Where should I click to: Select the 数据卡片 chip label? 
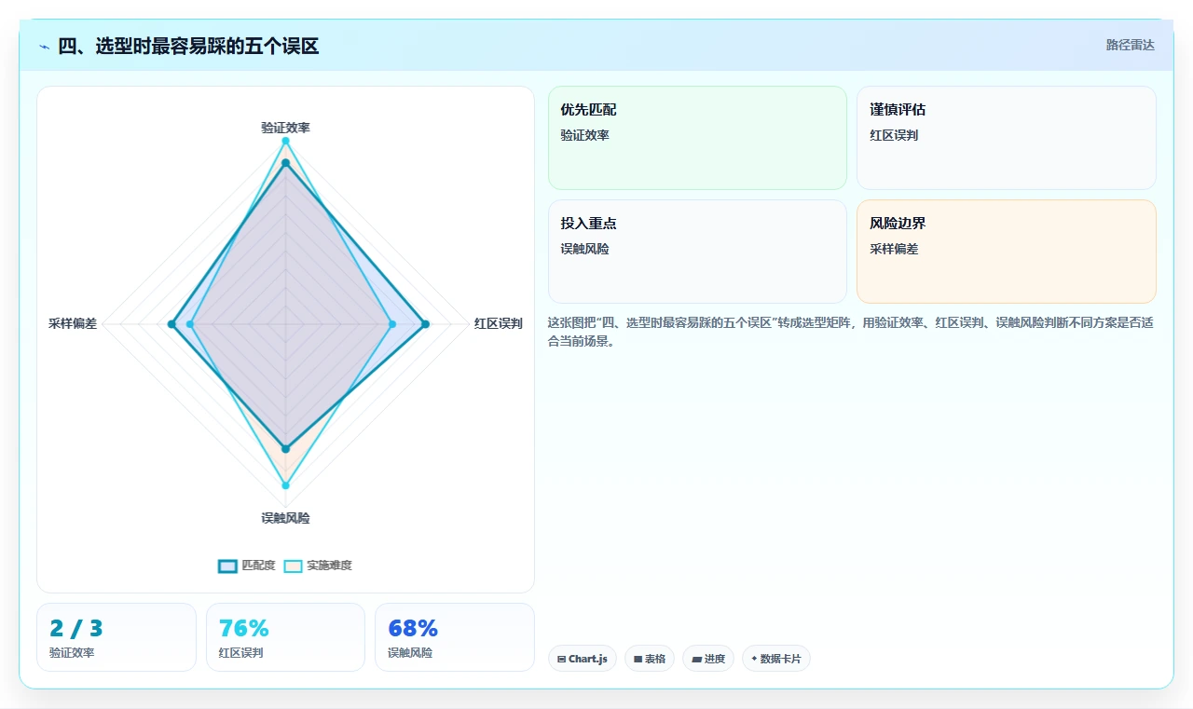pos(780,659)
